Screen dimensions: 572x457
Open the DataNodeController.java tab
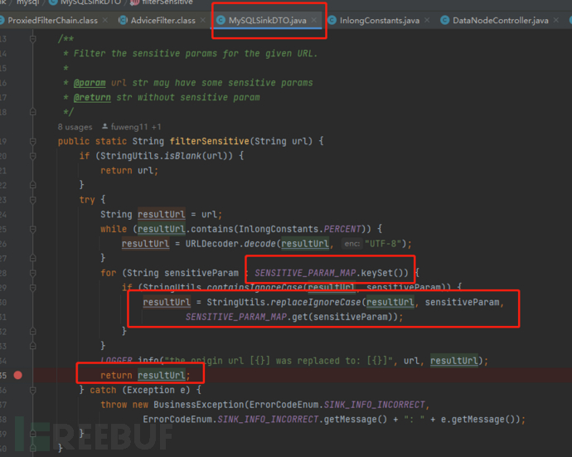coord(500,21)
